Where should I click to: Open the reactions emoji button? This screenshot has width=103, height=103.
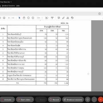click(x=88, y=100)
